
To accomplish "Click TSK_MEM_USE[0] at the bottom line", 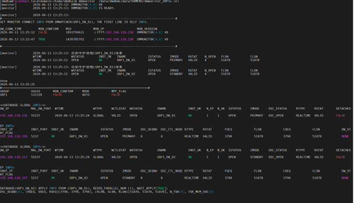I will [201, 192].
